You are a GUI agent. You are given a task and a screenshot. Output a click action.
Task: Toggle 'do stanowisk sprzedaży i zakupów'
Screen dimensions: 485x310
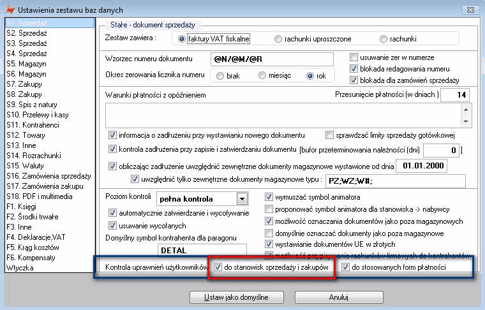click(218, 267)
